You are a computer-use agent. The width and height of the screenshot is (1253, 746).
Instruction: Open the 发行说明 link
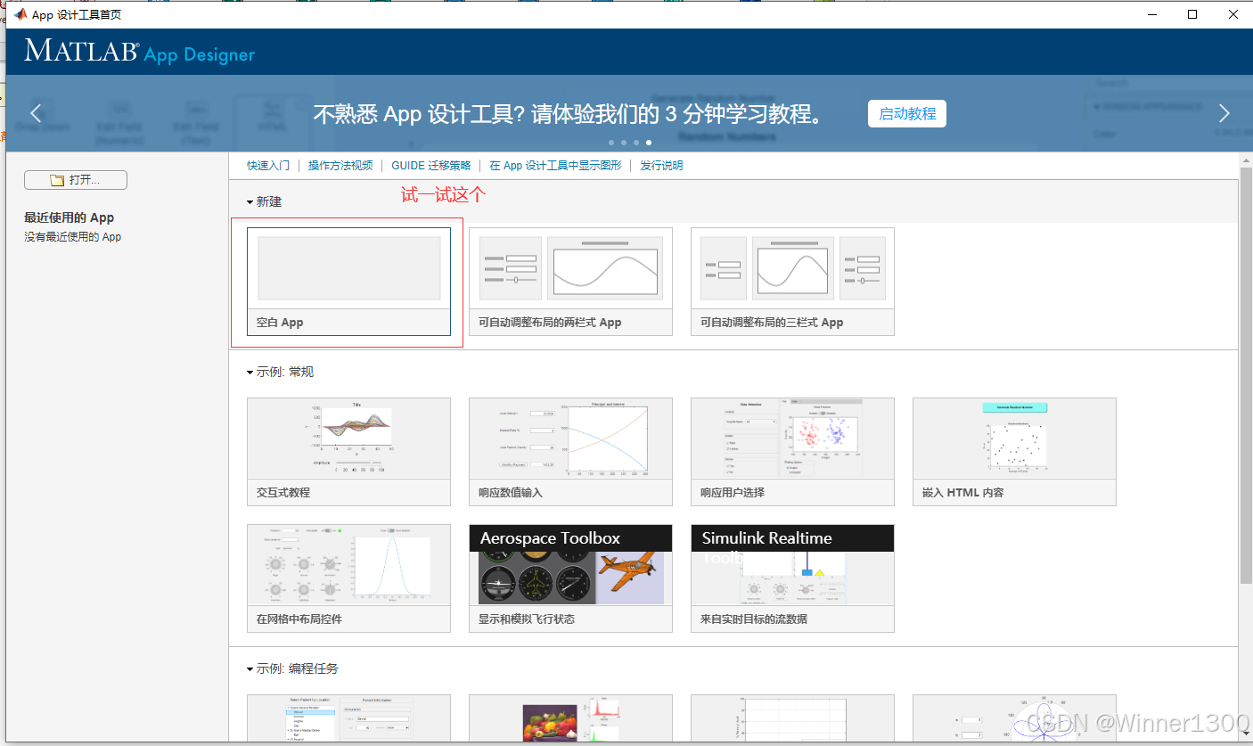click(661, 166)
